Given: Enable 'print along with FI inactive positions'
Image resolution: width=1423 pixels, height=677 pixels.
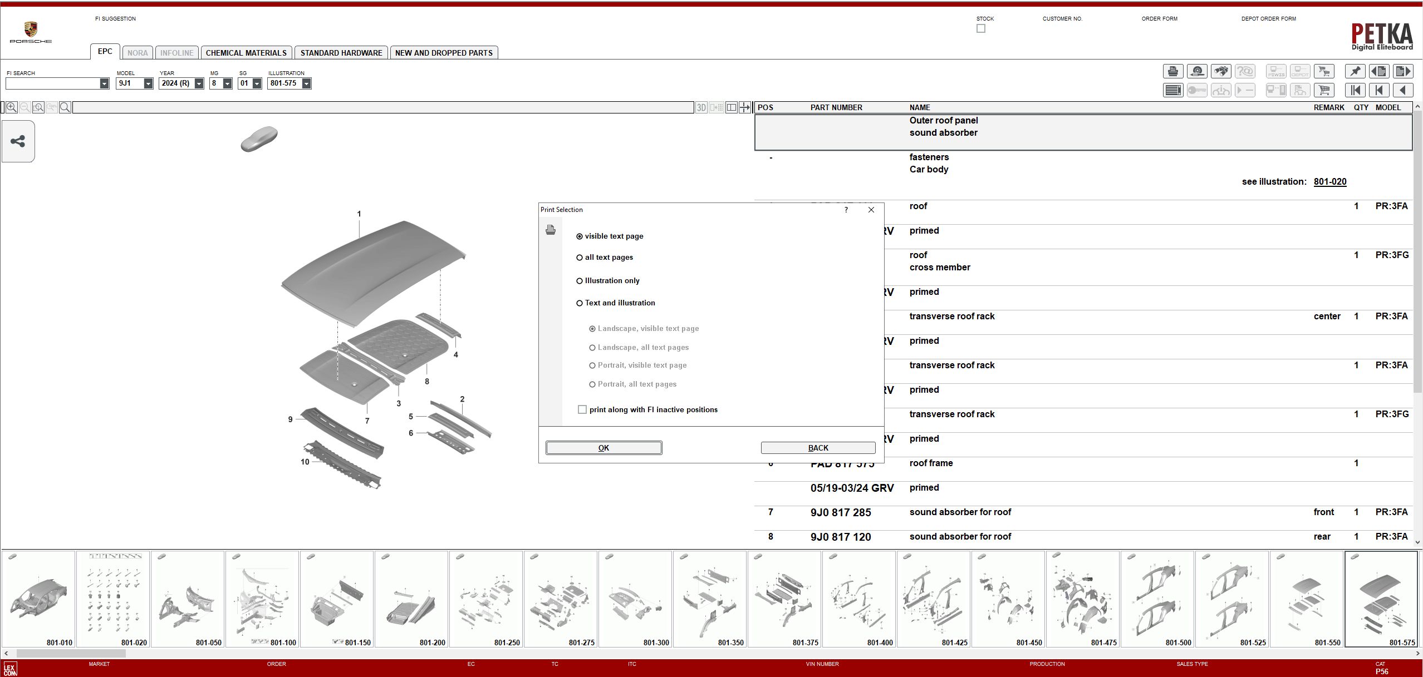Looking at the screenshot, I should coord(582,409).
